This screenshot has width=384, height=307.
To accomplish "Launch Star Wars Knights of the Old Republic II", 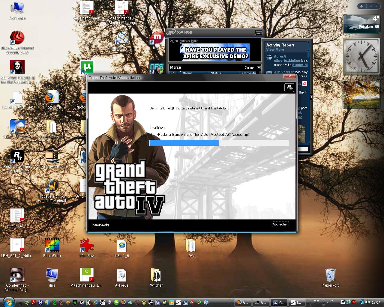I will [x=17, y=72].
